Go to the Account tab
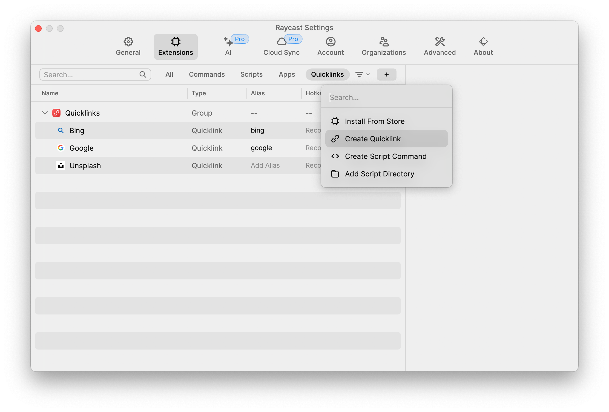Viewport: 609px width, 412px height. (331, 47)
